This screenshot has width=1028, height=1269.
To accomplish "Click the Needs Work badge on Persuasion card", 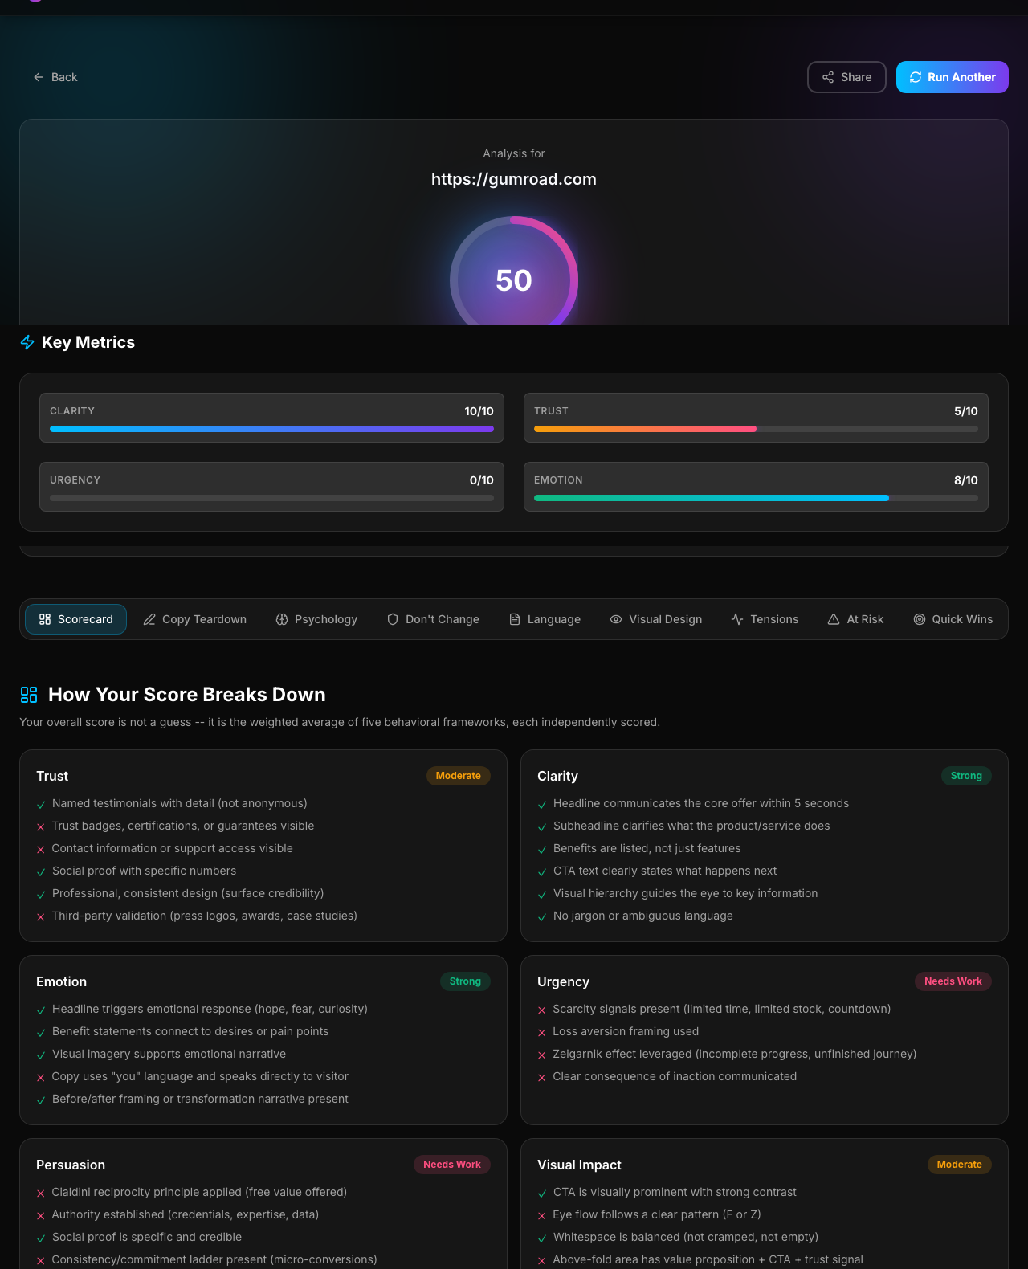I will coord(452,1165).
